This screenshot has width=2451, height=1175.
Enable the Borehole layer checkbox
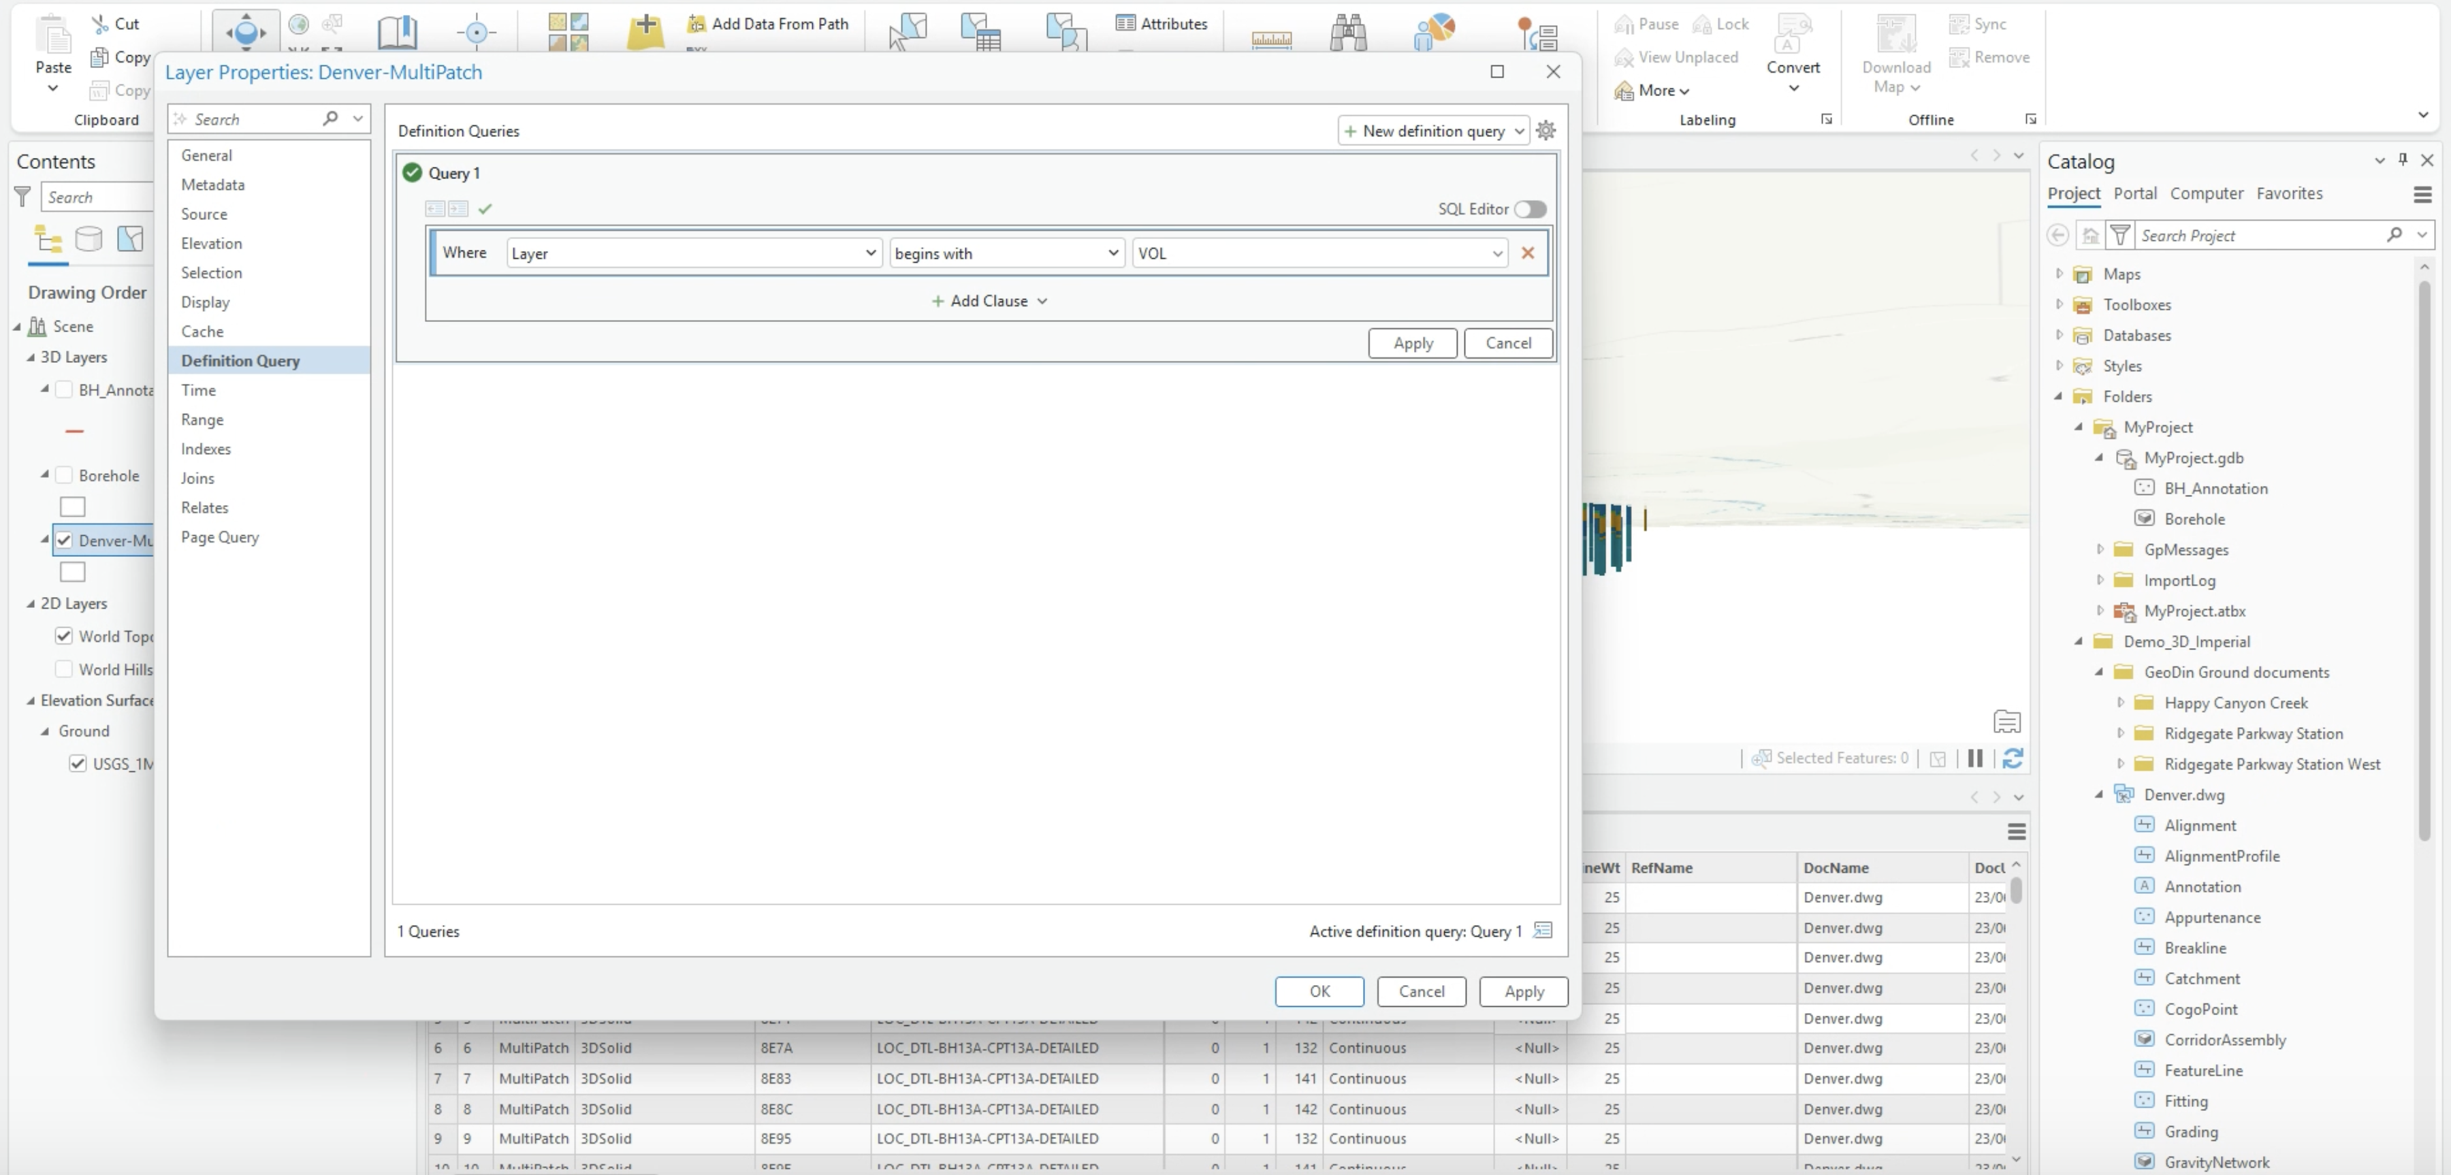point(65,474)
